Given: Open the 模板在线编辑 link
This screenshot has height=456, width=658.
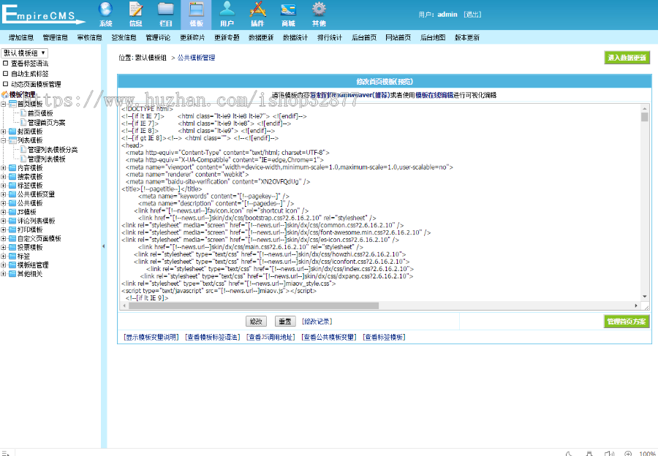Looking at the screenshot, I should 434,95.
